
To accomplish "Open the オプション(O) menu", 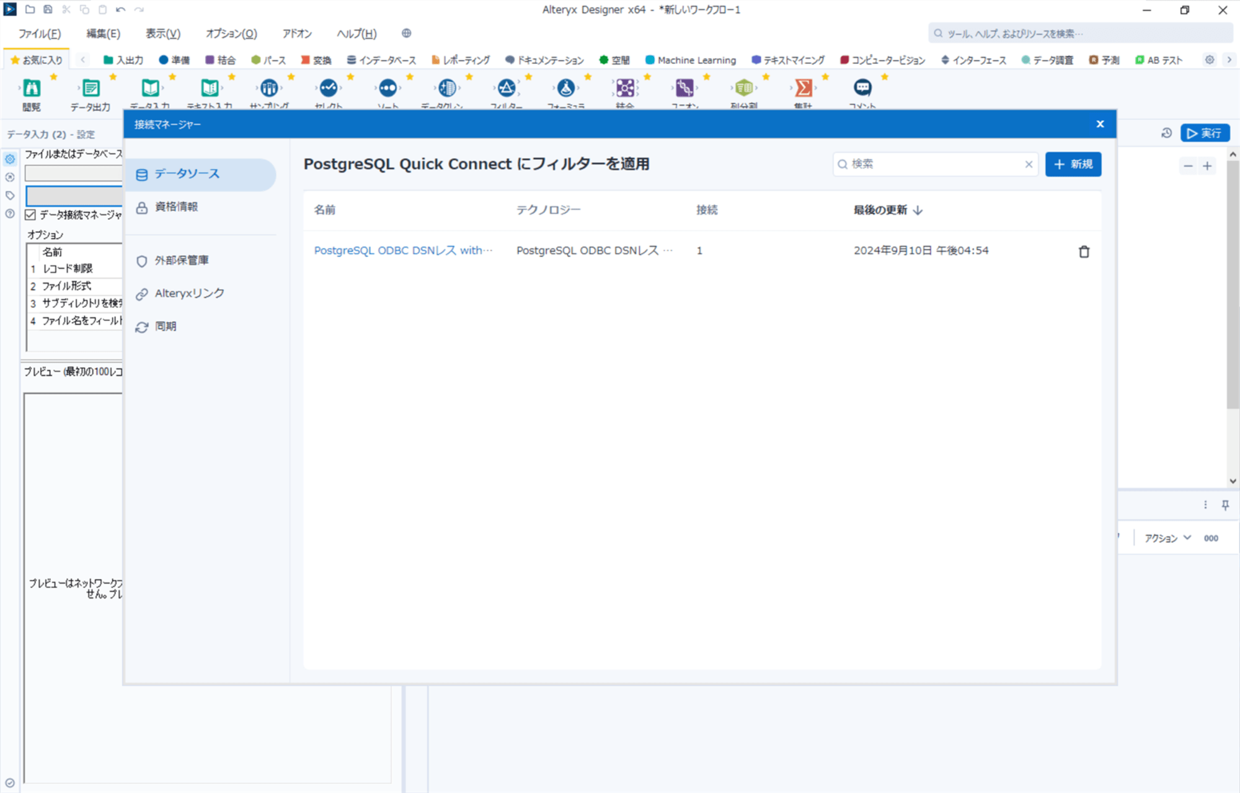I will coord(231,33).
